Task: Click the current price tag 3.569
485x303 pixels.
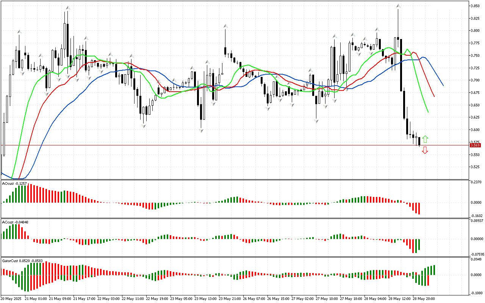Action: click(x=475, y=145)
